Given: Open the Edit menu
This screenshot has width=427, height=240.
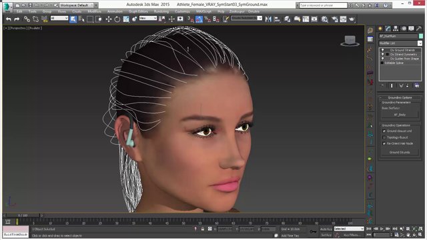Looking at the screenshot, I should tap(19, 11).
